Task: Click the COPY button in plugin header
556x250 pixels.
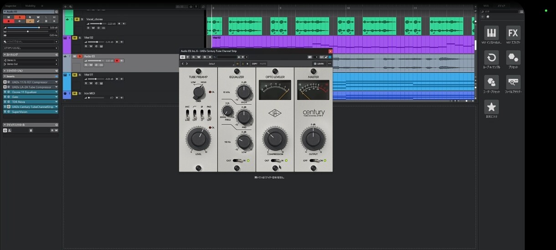Action: coord(254,64)
